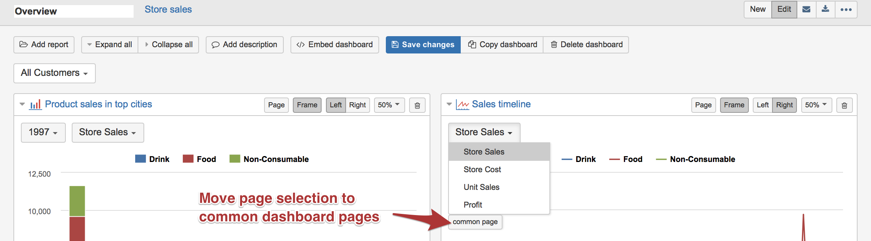Click red Food bar segment in chart

(x=77, y=229)
